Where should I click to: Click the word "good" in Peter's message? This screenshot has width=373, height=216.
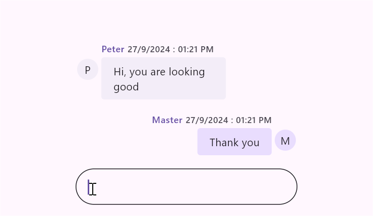pos(126,87)
